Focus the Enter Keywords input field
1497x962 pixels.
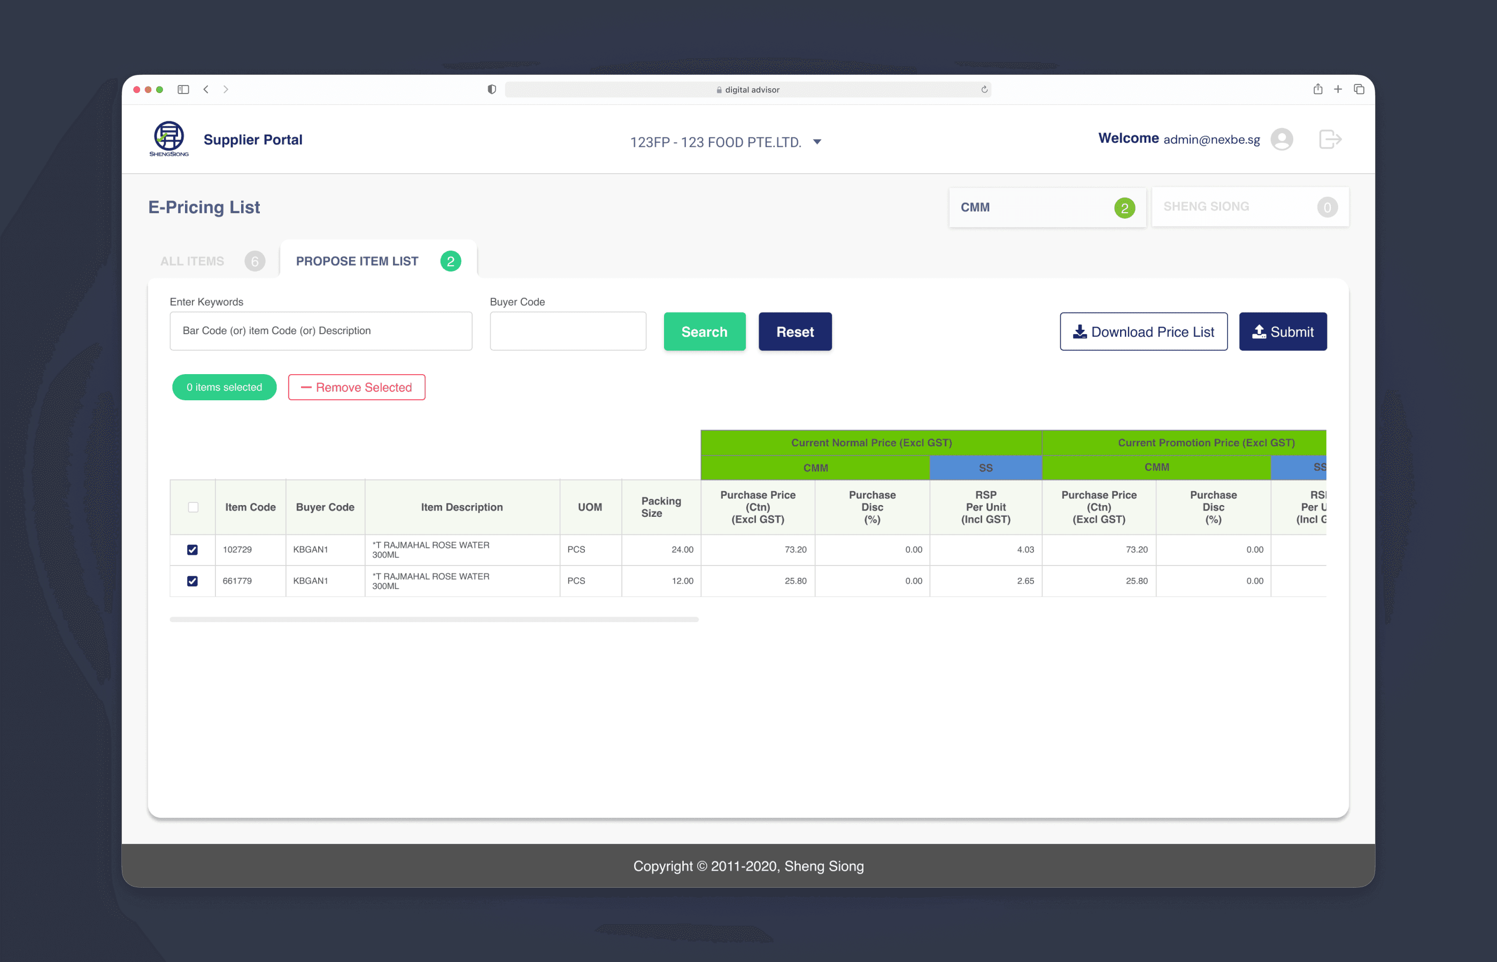[x=320, y=331]
